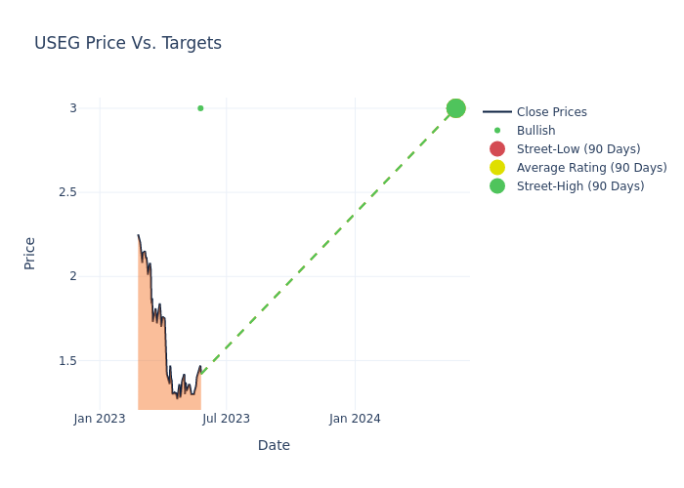This screenshot has width=684, height=488.
Task: Click the Close Prices legend line icon
Action: point(496,112)
